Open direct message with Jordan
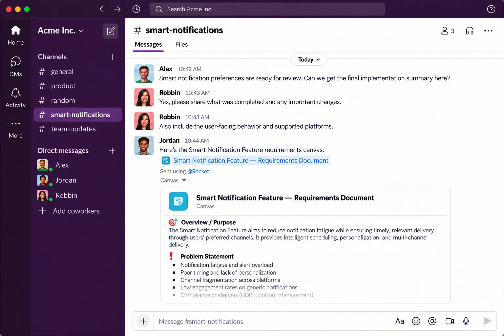This screenshot has height=336, width=504. pyautogui.click(x=78, y=180)
